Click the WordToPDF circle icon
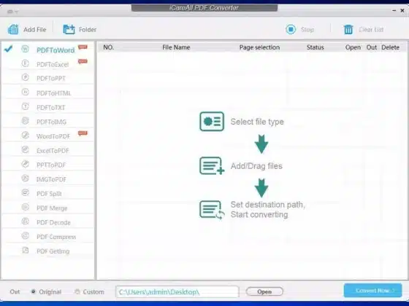Screen dimensions: 409x306 [x=26, y=135]
